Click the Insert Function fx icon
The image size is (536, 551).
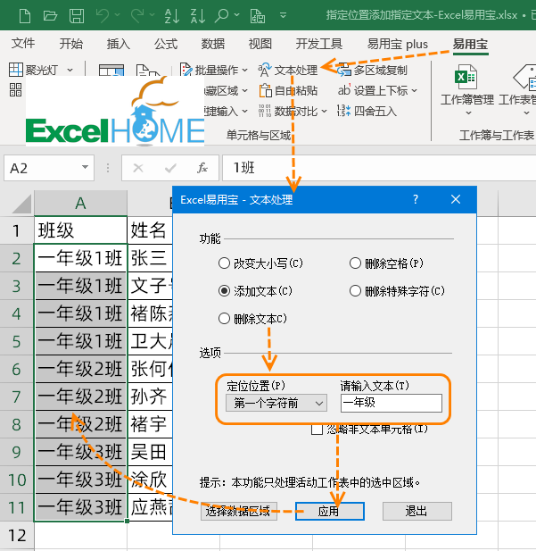(202, 168)
